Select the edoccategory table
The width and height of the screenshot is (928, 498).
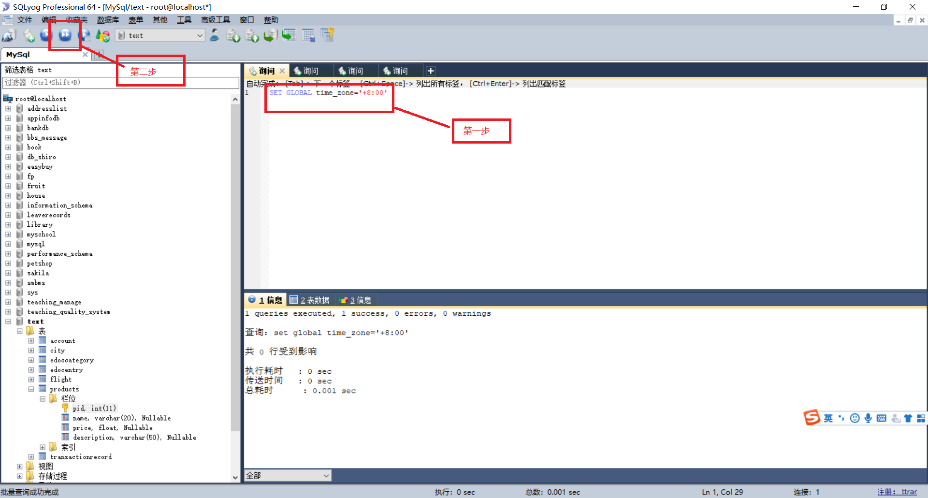click(x=72, y=360)
